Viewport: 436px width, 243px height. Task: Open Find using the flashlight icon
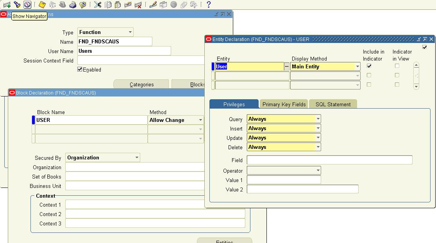(17, 4)
